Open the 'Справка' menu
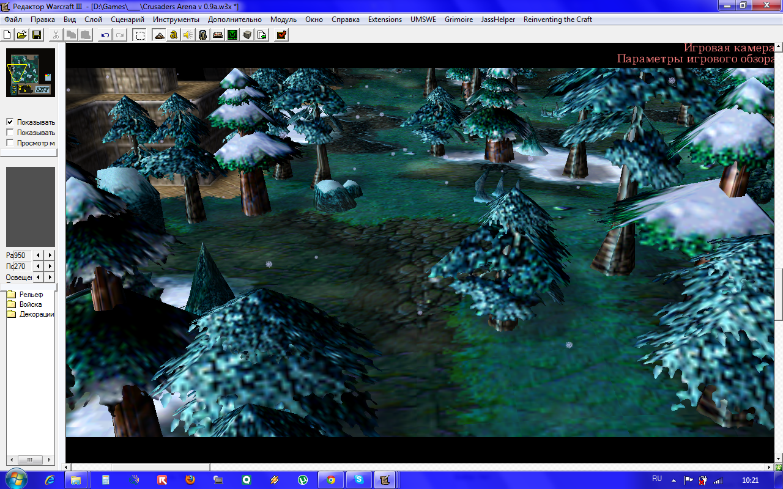 [346, 20]
